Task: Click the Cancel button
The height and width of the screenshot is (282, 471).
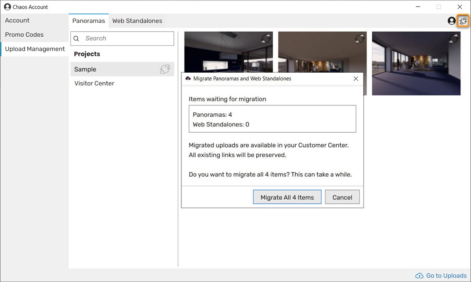Action: click(x=342, y=197)
